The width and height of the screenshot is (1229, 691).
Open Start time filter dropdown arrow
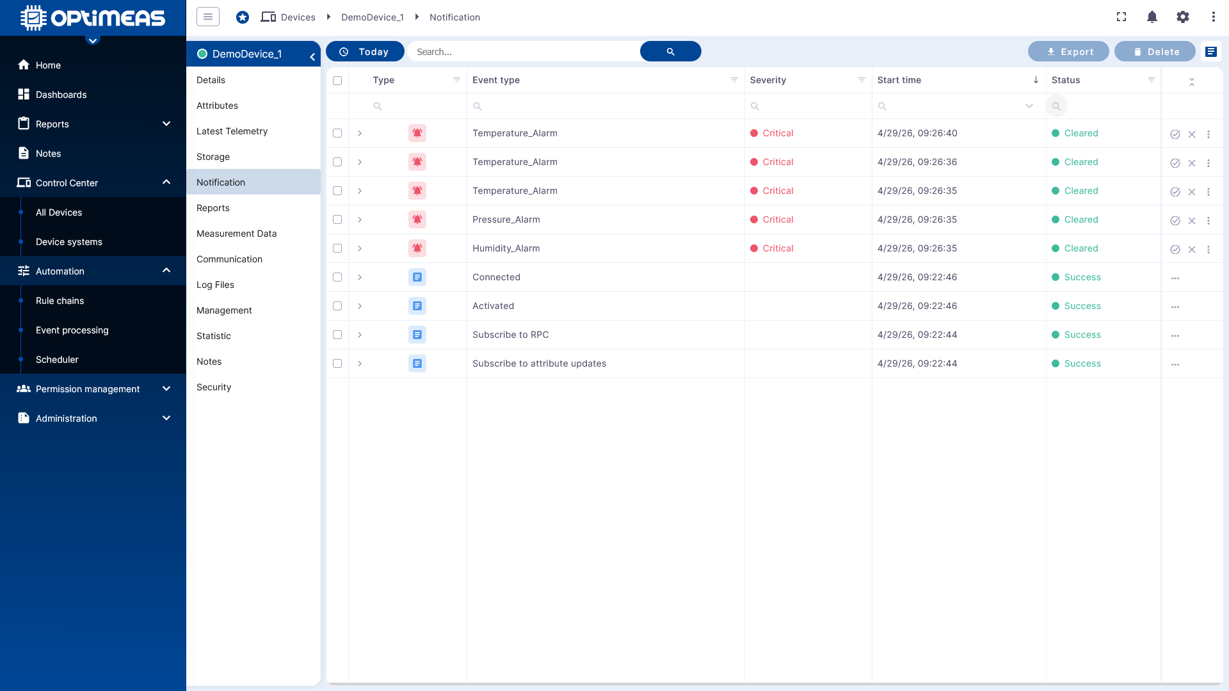click(x=1029, y=106)
